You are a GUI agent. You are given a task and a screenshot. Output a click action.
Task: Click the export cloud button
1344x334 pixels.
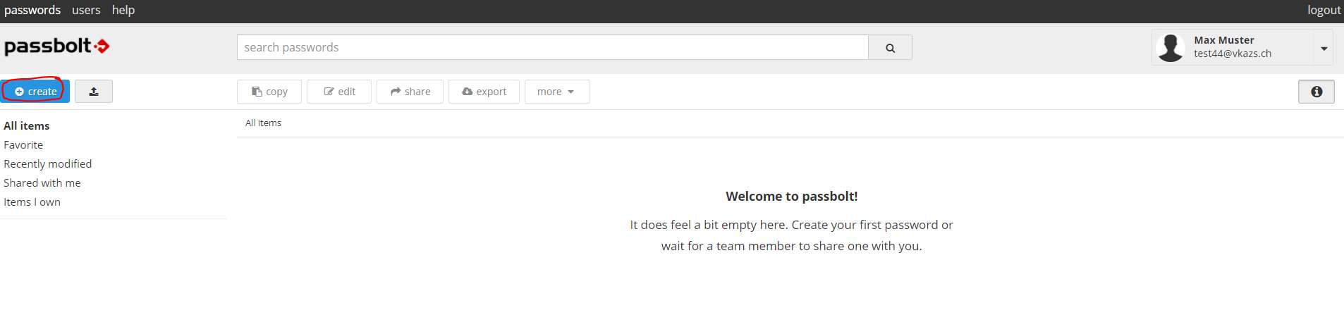pos(484,92)
